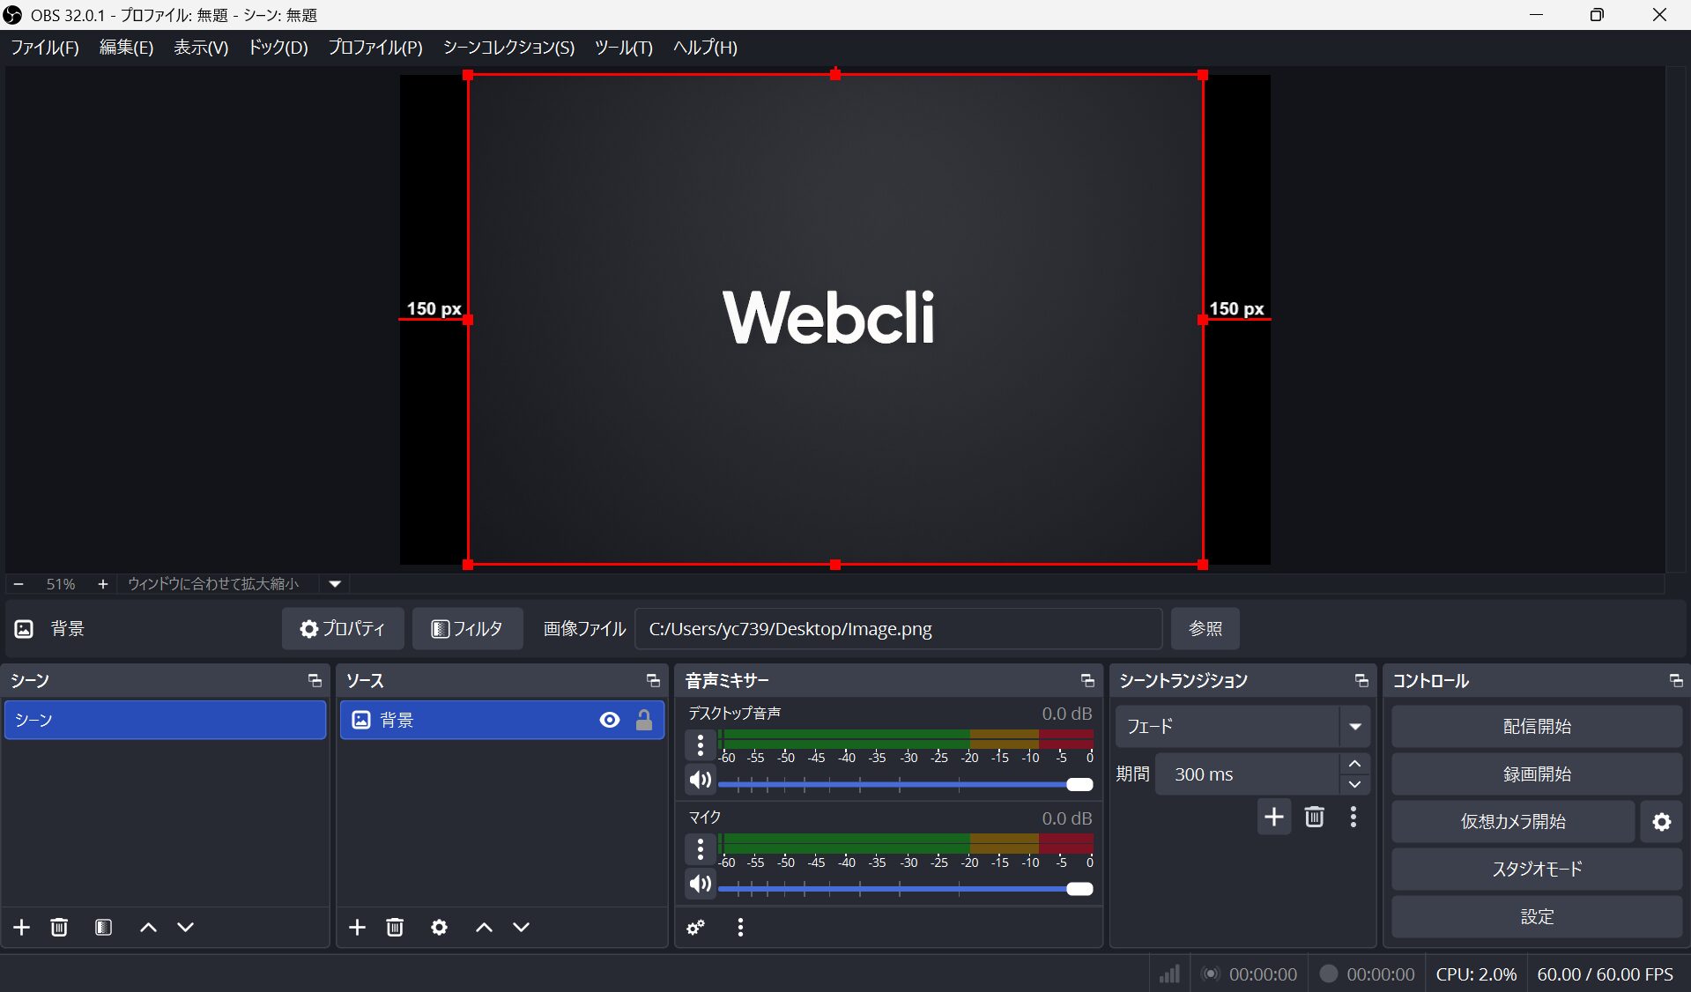Hide the 背景 source with eye icon

[609, 720]
